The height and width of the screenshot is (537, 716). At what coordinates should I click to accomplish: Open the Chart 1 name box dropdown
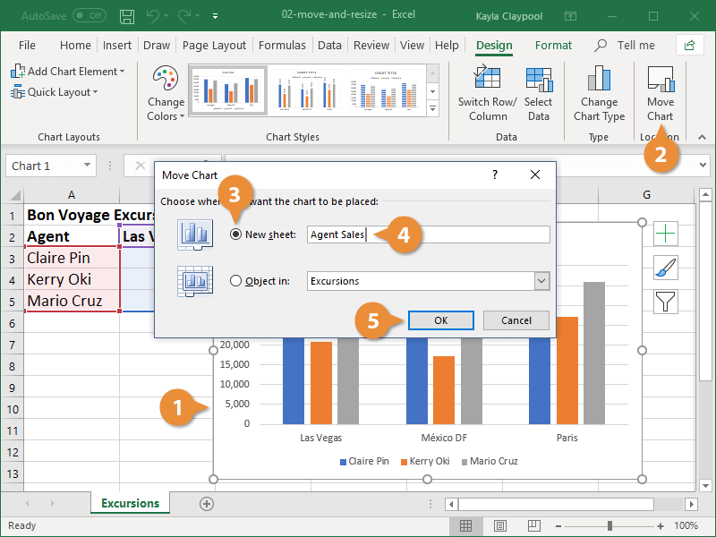86,165
